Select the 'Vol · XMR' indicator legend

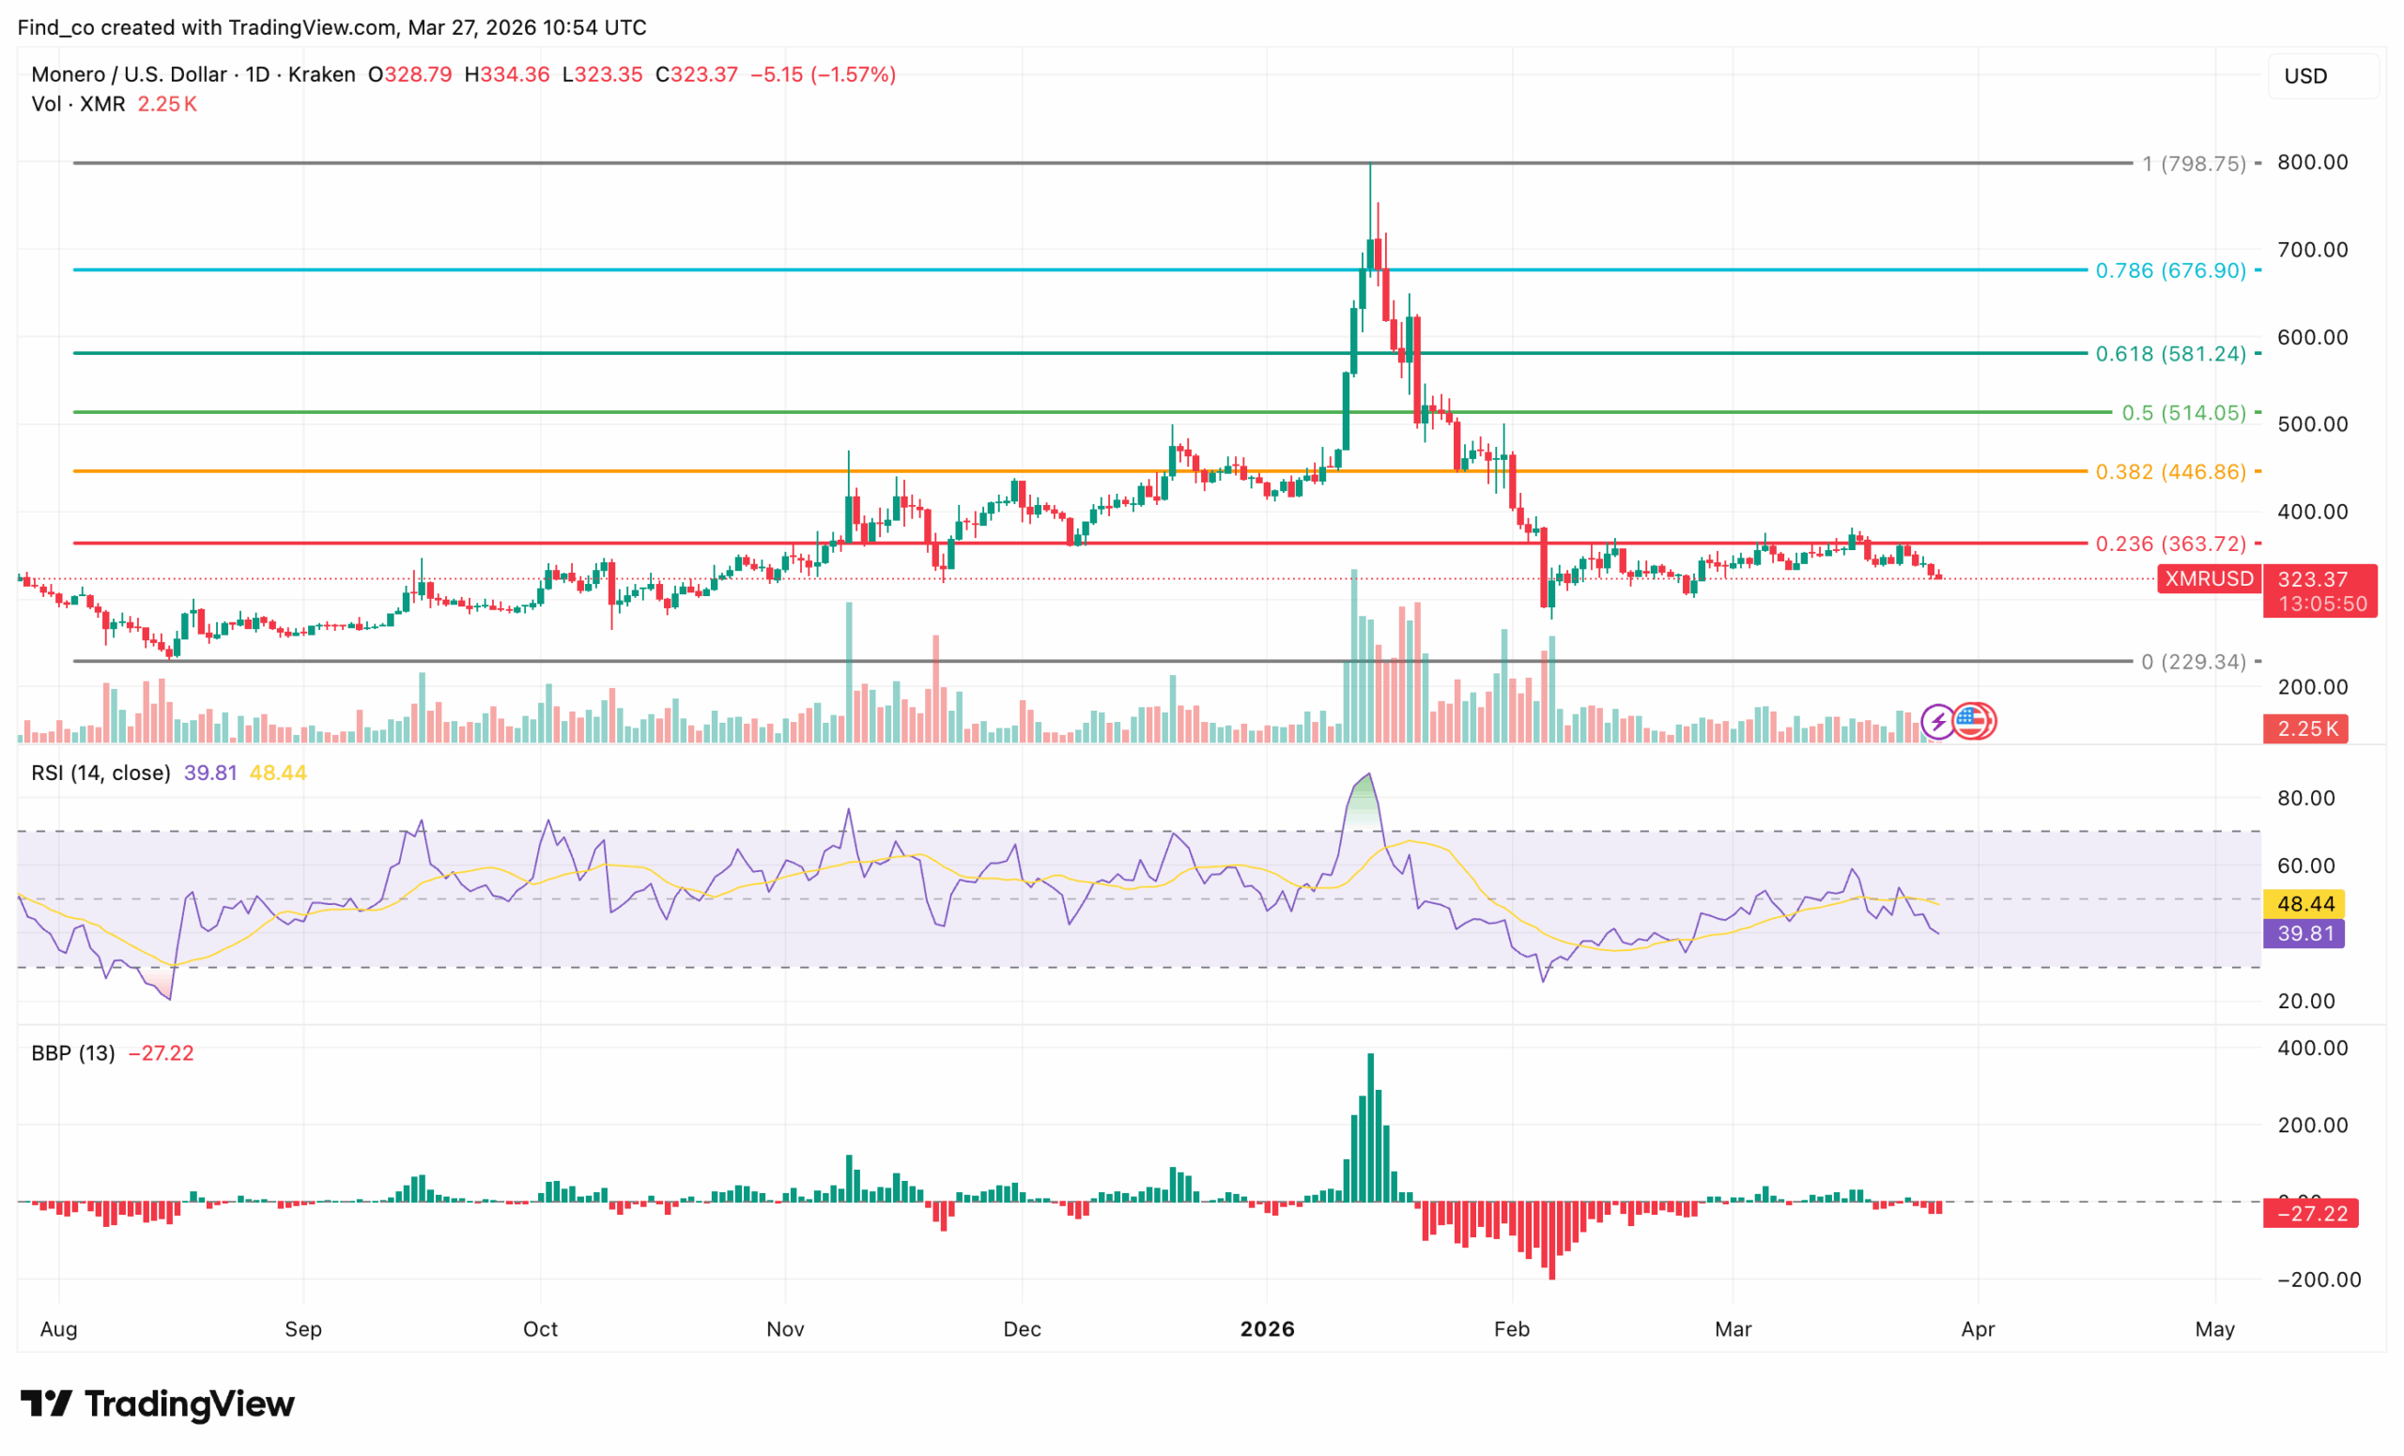tap(78, 103)
